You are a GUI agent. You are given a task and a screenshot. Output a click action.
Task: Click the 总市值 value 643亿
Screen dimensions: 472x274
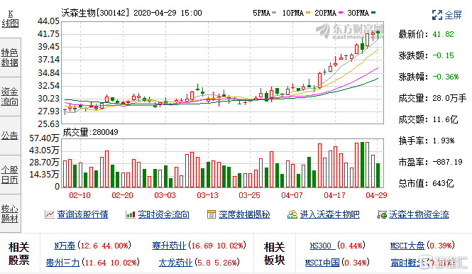click(x=443, y=183)
